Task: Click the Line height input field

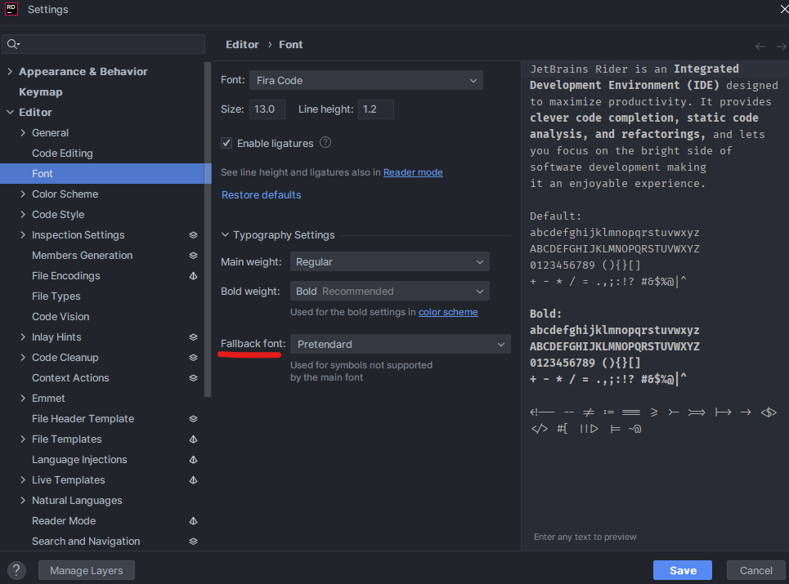Action: click(376, 109)
